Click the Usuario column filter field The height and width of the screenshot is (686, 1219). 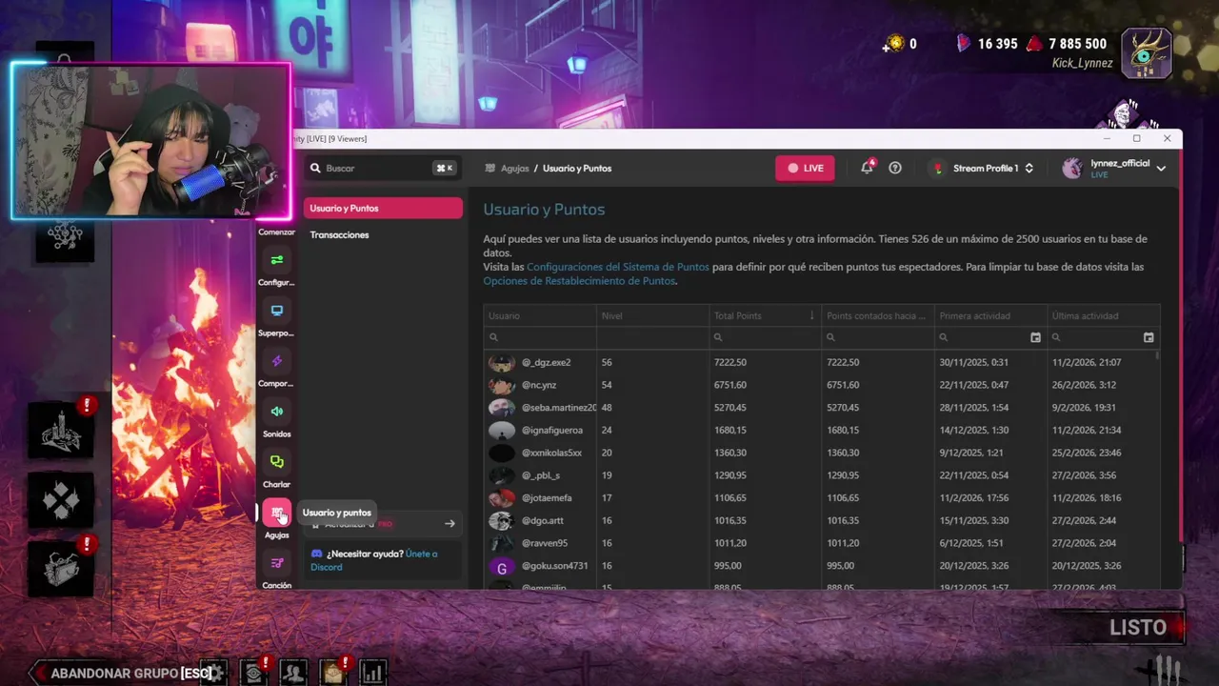[540, 337]
